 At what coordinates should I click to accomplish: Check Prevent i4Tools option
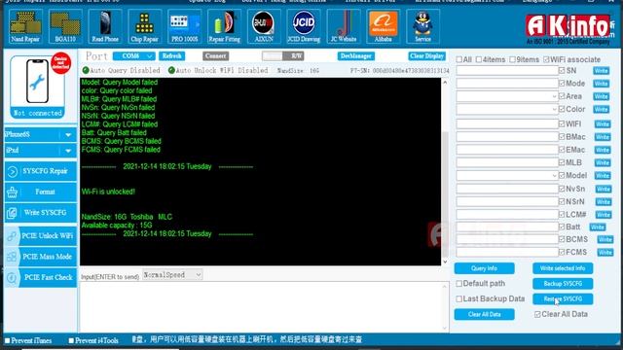tap(71, 340)
